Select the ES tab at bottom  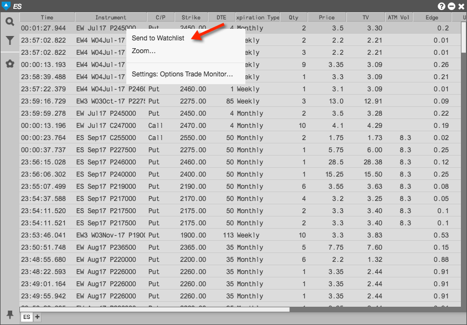point(25,317)
